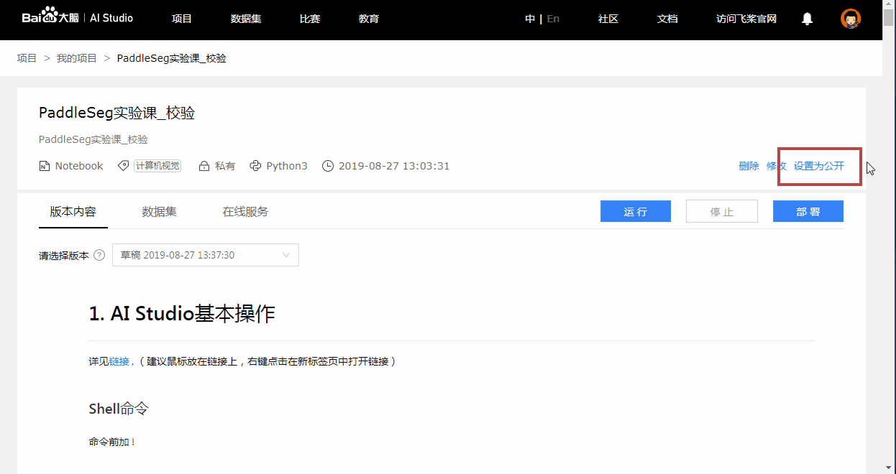Click 设置为公开
Viewport: 896px width, 474px height.
[x=819, y=166]
